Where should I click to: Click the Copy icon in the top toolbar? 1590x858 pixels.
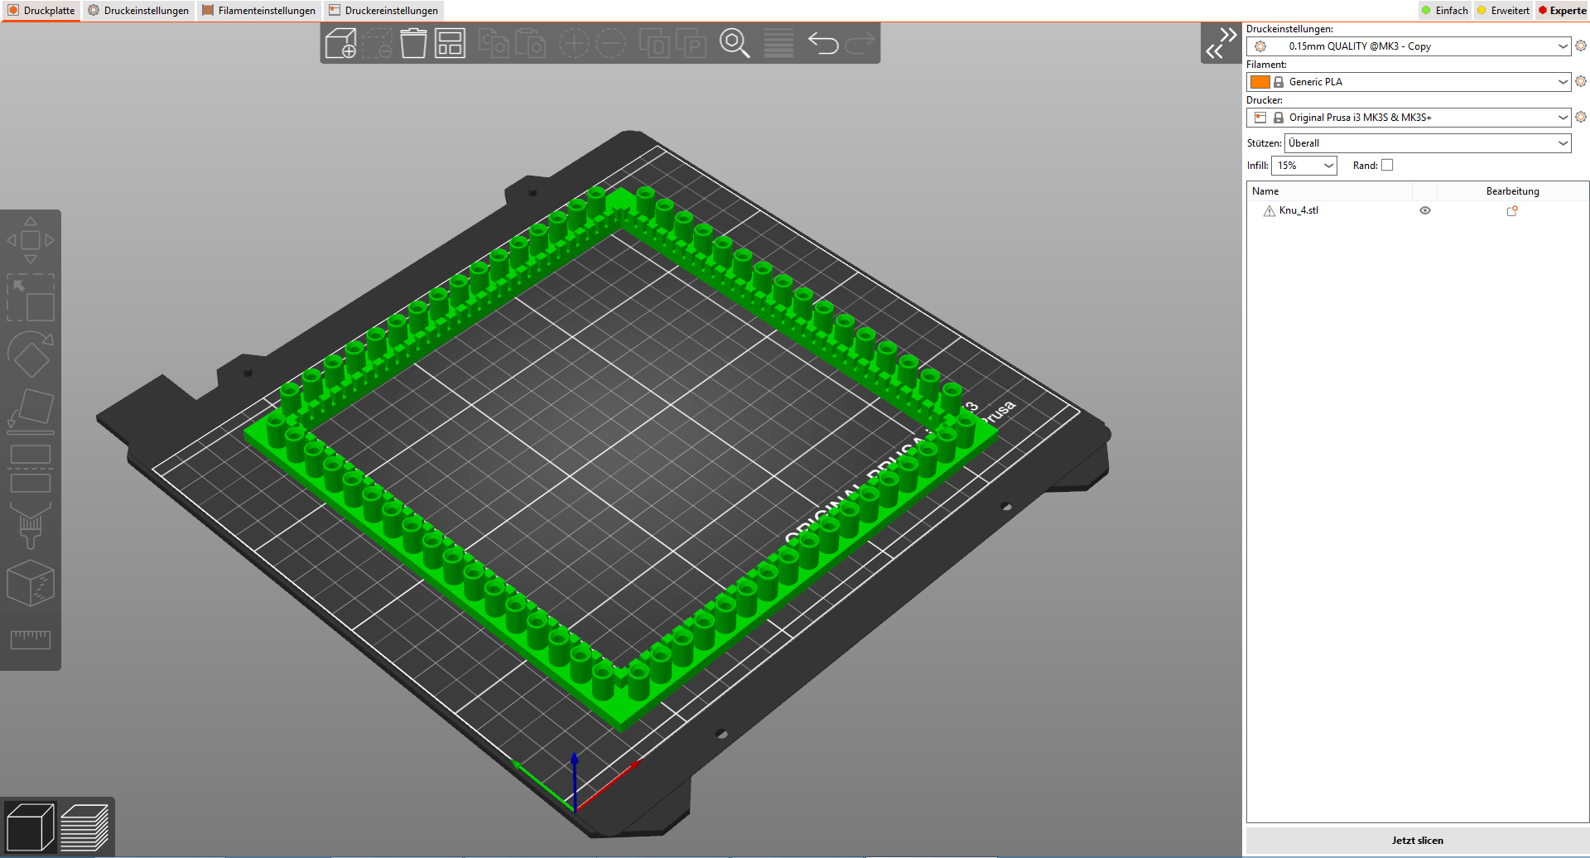494,43
